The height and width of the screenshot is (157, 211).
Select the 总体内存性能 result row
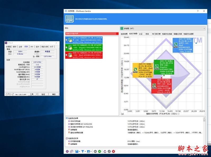point(75,121)
